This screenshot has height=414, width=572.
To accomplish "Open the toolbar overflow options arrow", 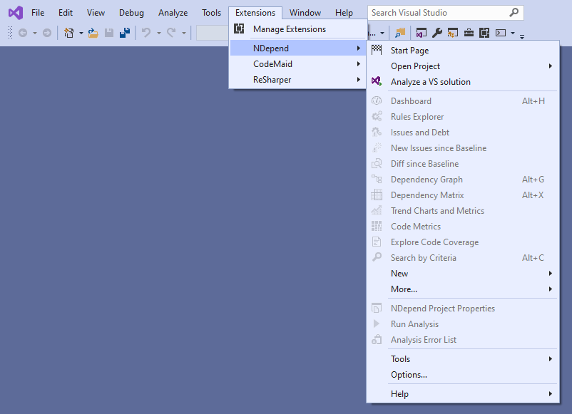I will (522, 36).
